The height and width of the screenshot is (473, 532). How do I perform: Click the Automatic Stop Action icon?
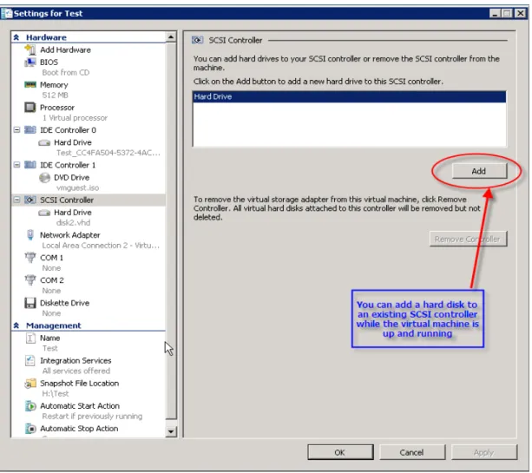tap(30, 429)
